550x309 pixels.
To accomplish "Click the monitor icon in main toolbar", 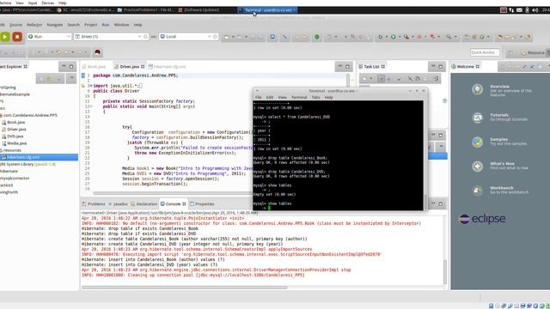I will pyautogui.click(x=272, y=37).
